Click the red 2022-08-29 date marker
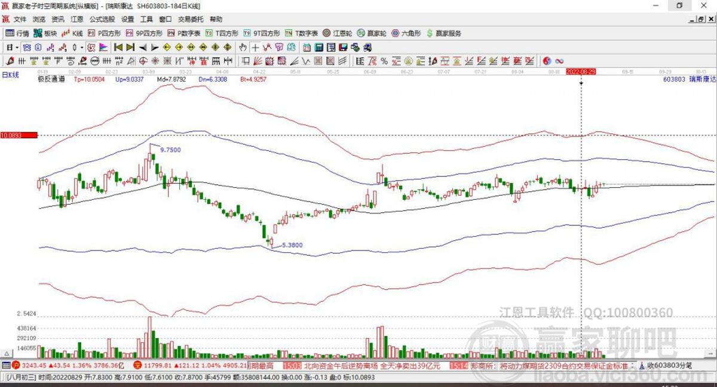Viewport: 717px width, 387px height. 581,71
